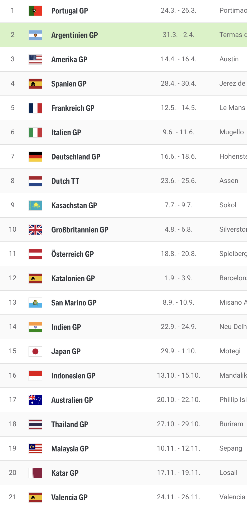Select row number 16 Indonesien GP
This screenshot has height=508, width=247.
pyautogui.click(x=123, y=376)
